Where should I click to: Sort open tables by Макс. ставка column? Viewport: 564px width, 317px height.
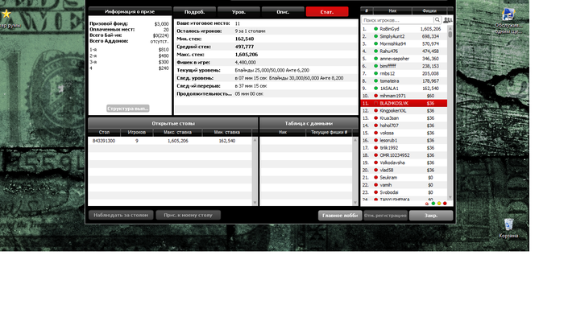178,132
